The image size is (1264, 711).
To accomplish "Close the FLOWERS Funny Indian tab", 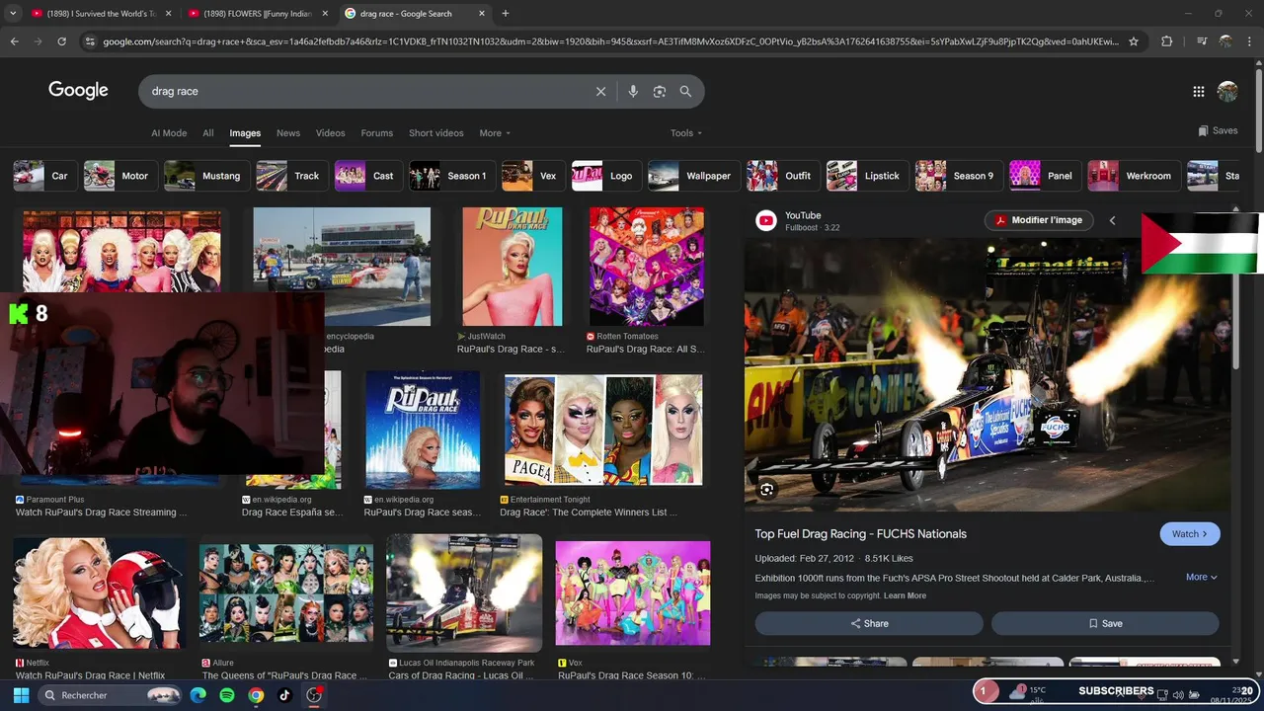I will pos(325,14).
